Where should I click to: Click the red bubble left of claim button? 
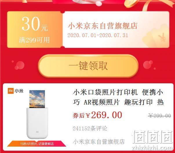click(x=20, y=65)
